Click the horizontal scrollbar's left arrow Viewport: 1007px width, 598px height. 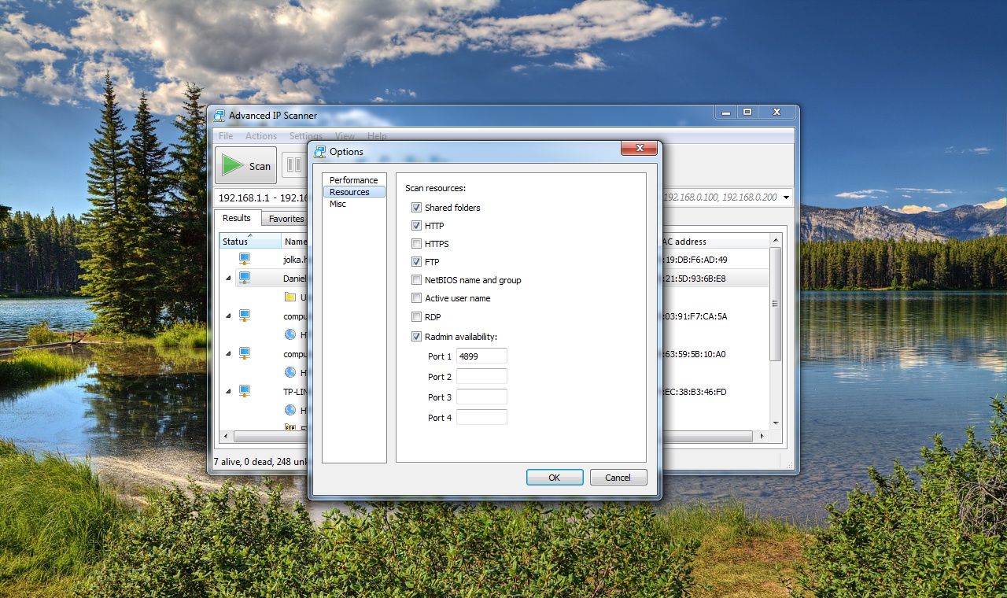tap(227, 436)
